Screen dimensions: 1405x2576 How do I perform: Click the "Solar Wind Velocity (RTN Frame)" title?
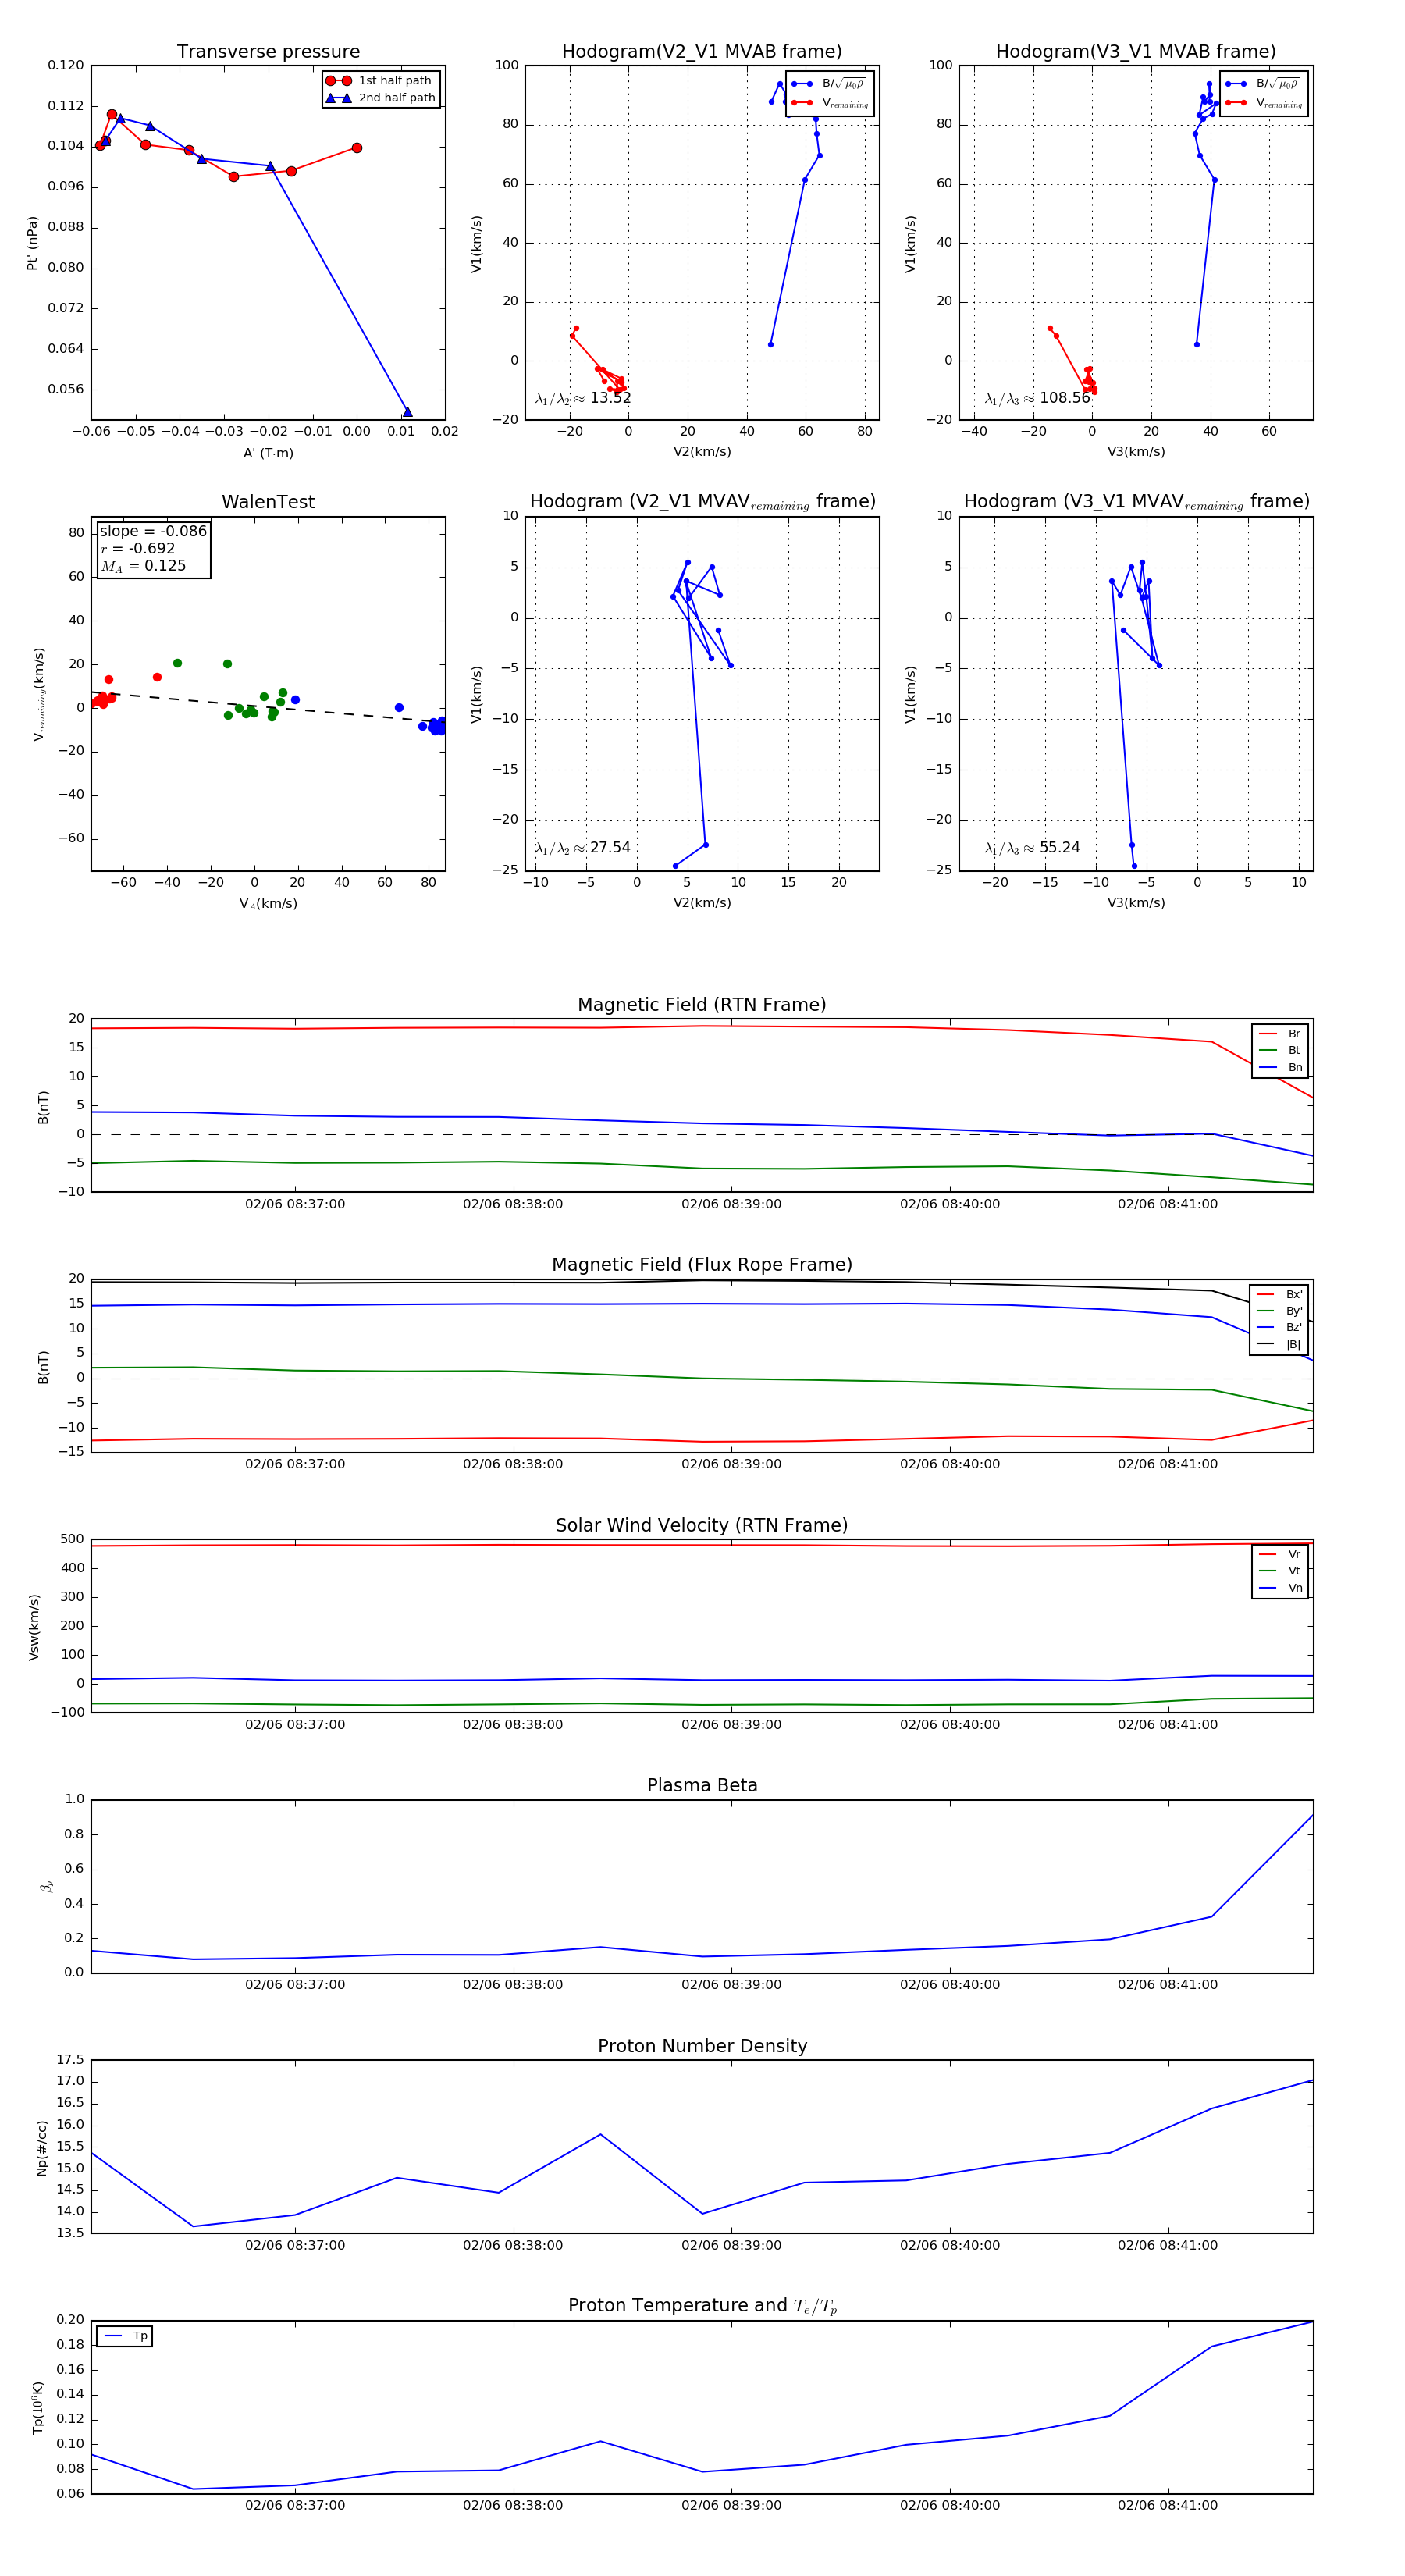(x=702, y=1525)
